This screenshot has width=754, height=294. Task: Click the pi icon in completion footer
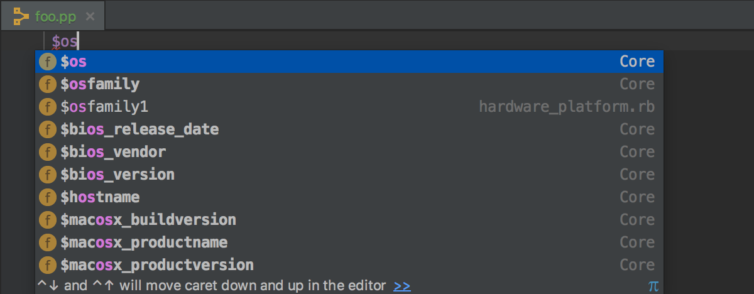point(653,286)
